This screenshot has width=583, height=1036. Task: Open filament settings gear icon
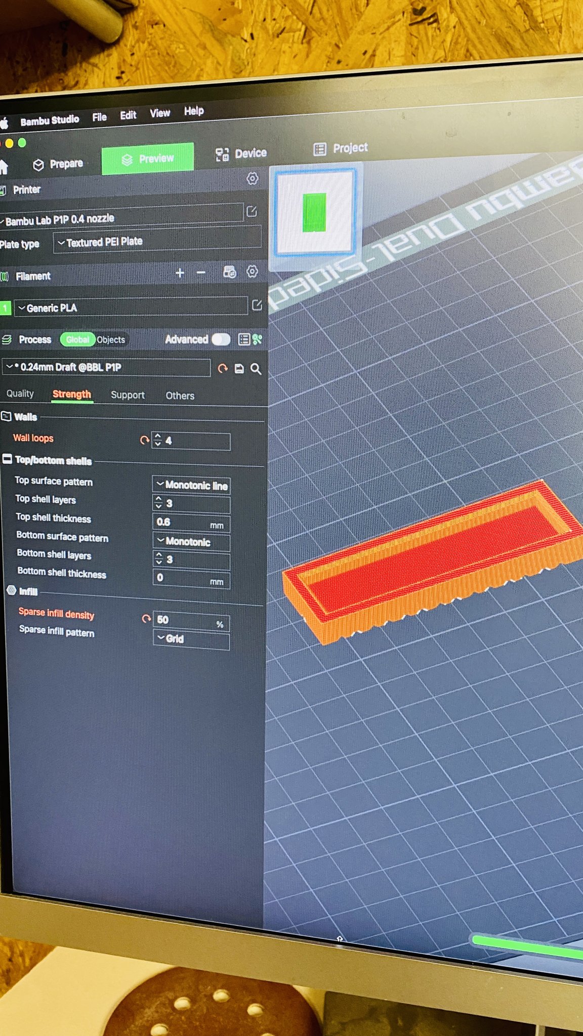252,272
